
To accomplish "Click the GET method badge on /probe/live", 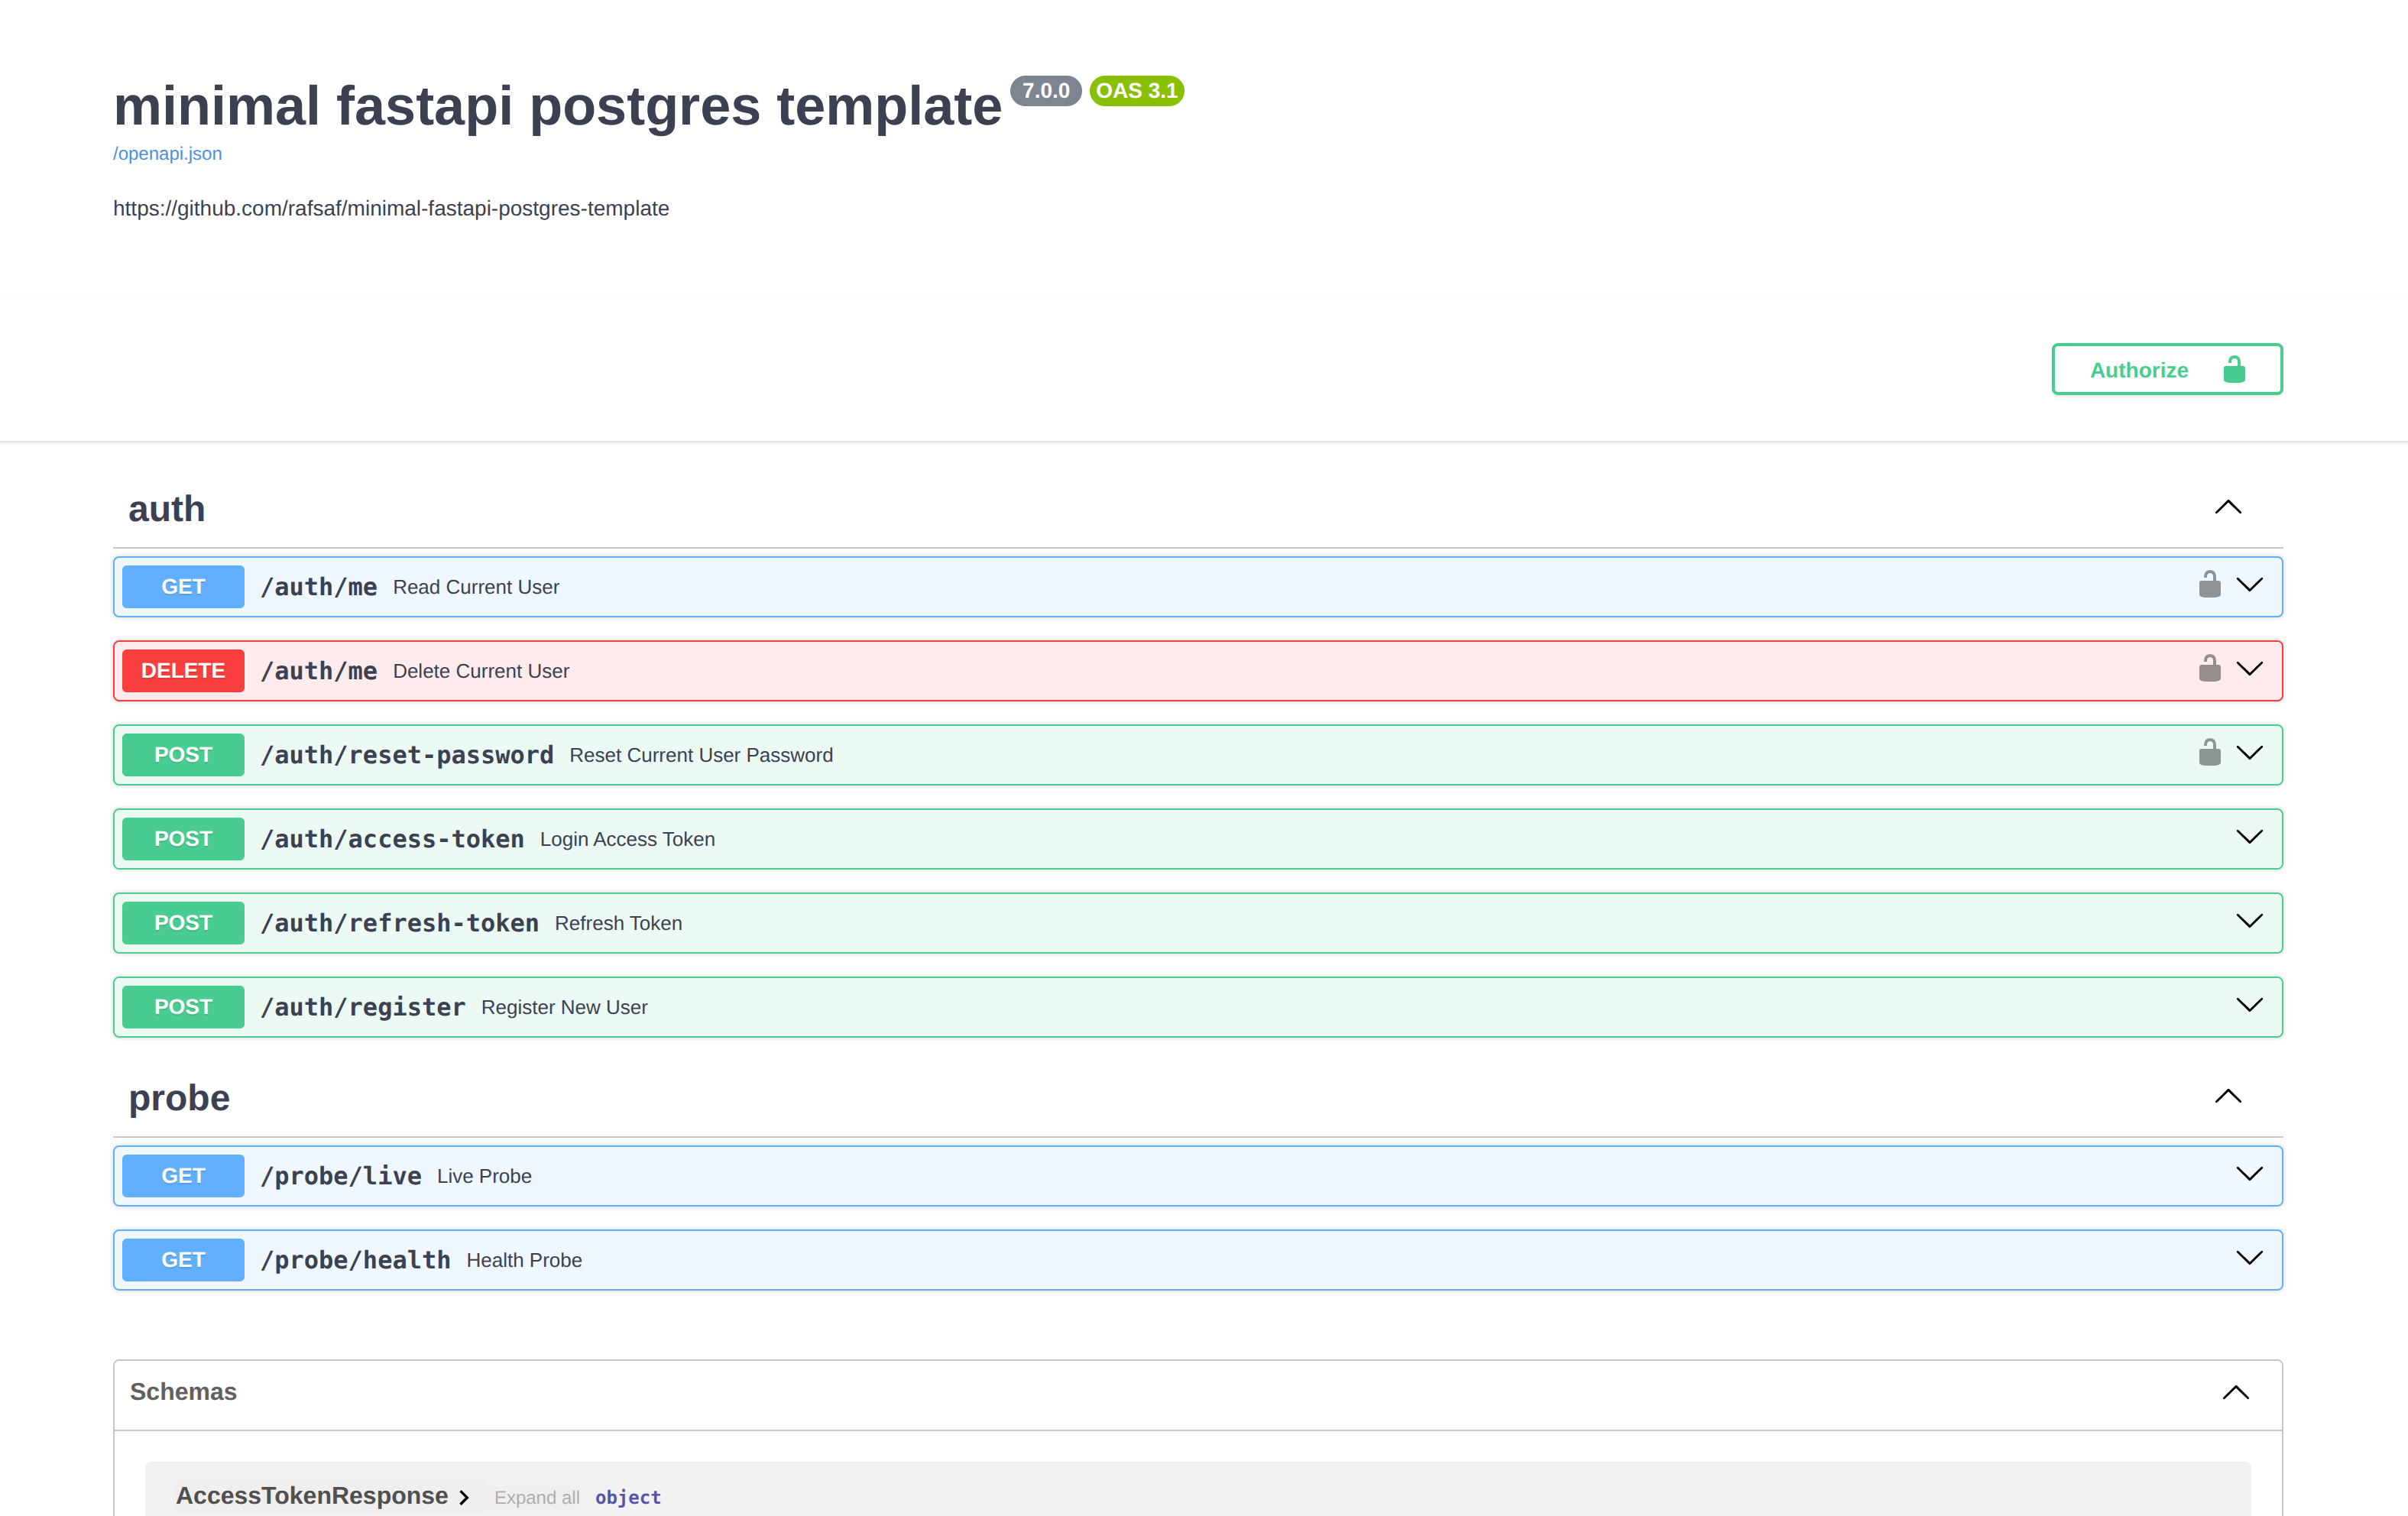I will [182, 1175].
